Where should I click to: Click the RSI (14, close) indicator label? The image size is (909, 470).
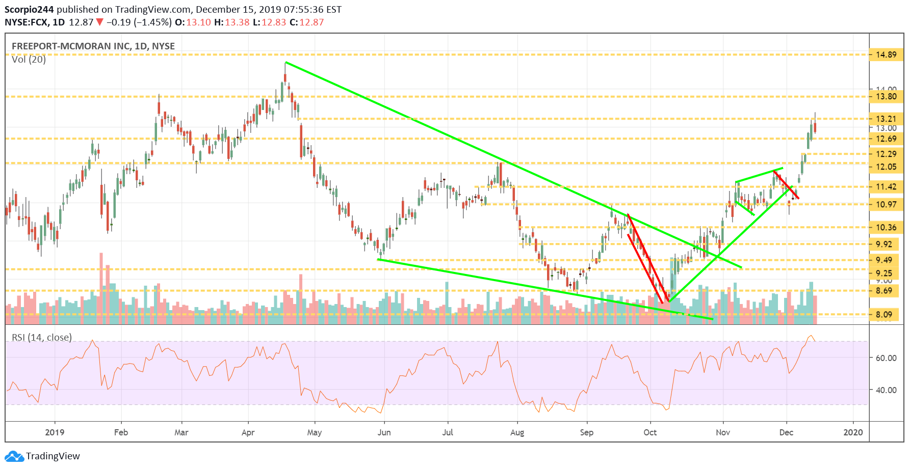click(42, 337)
